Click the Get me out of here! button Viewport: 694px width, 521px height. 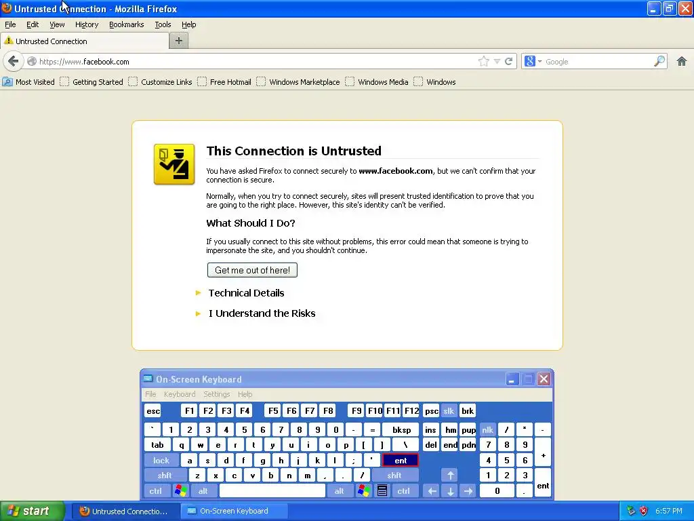point(252,270)
